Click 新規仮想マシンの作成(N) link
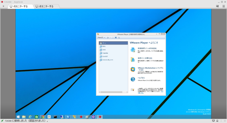The width and height of the screenshot is (227, 123). 147,48
